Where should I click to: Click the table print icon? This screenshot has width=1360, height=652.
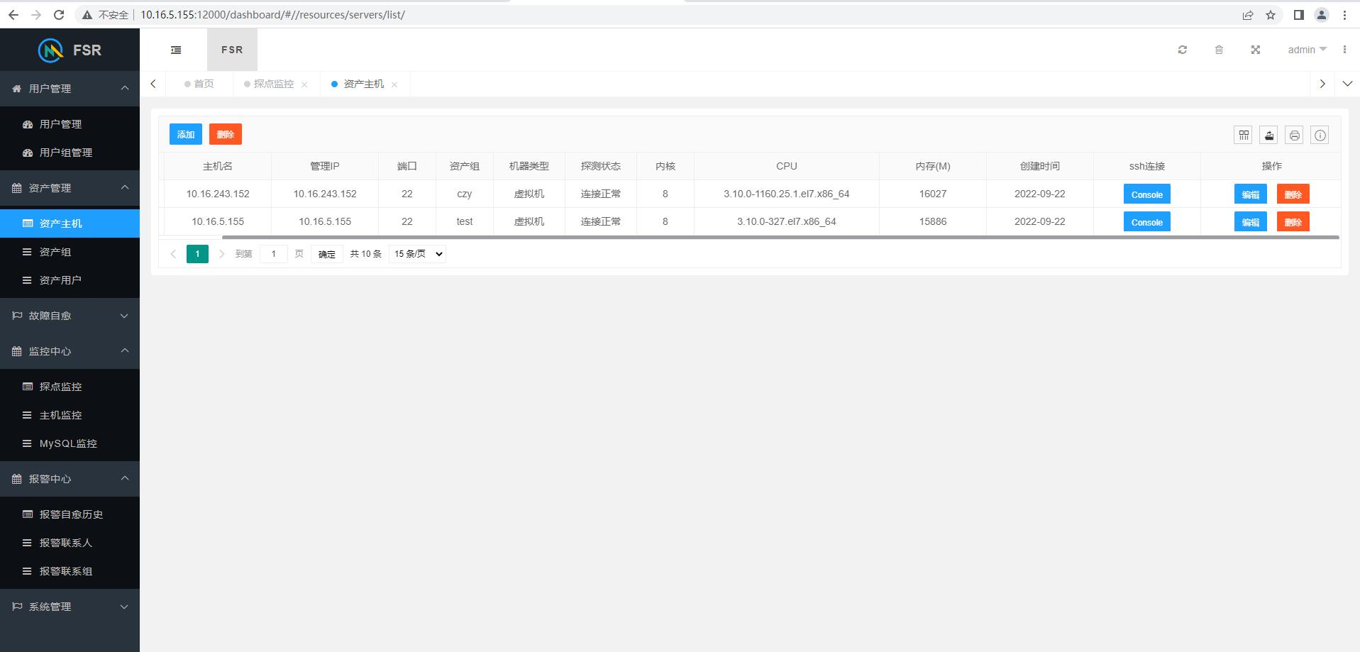tap(1294, 135)
